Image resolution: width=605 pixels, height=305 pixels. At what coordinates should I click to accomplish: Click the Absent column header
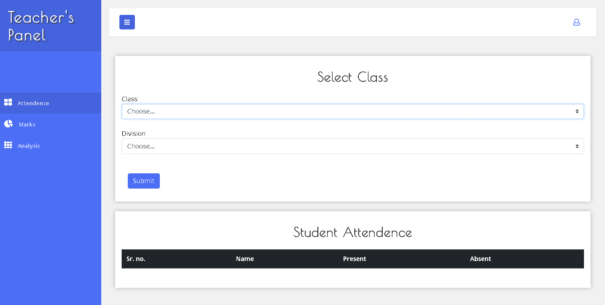480,259
